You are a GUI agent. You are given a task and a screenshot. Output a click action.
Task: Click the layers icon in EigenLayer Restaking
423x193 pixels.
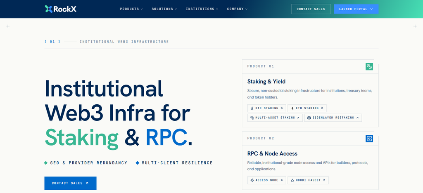pyautogui.click(x=309, y=118)
